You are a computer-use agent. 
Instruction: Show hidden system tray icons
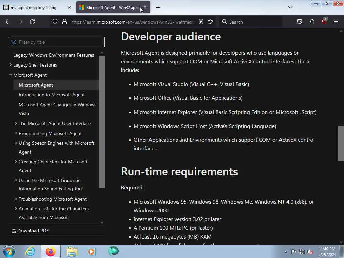click(x=286, y=252)
